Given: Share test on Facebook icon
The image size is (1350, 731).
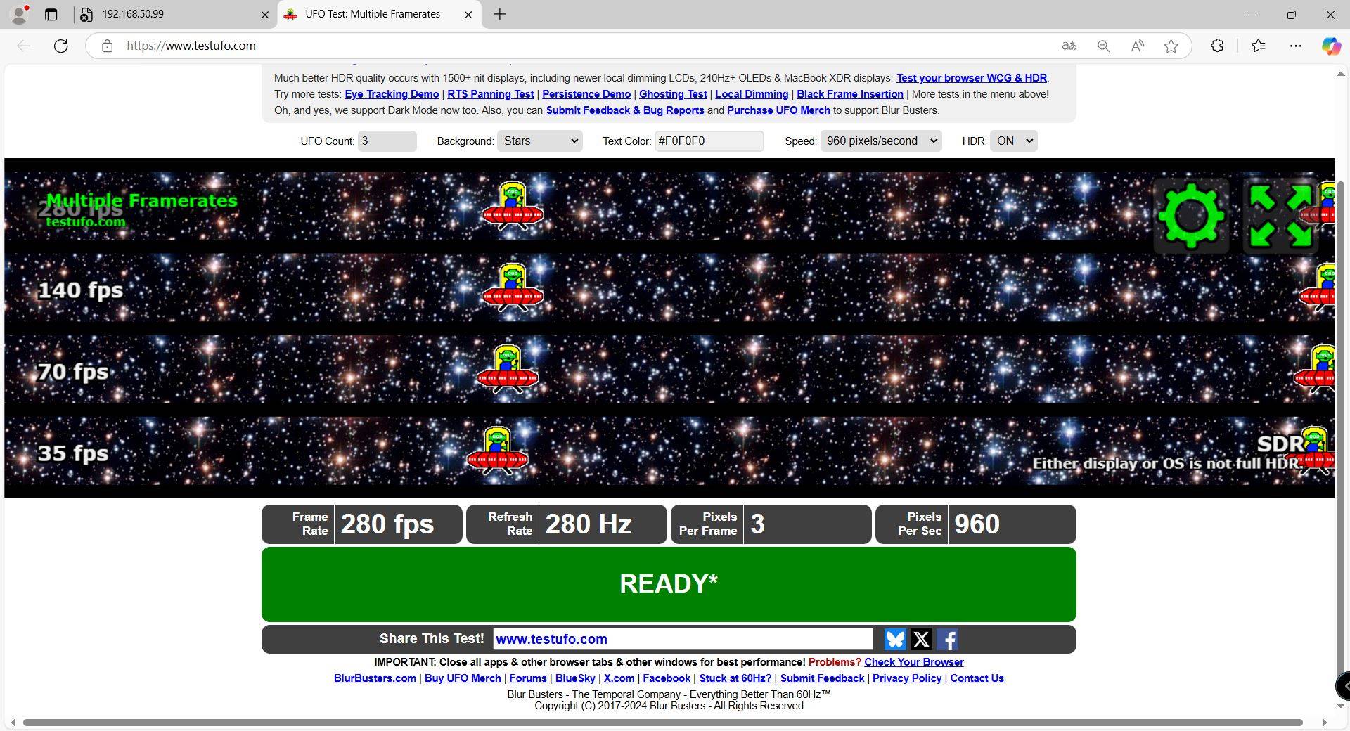Looking at the screenshot, I should (947, 639).
